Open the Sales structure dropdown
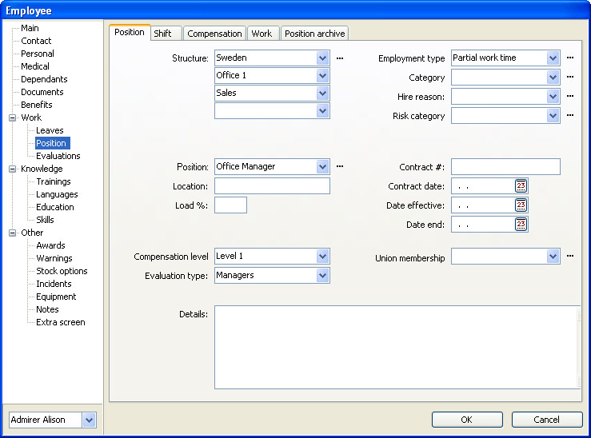This screenshot has height=438, width=591. click(322, 93)
